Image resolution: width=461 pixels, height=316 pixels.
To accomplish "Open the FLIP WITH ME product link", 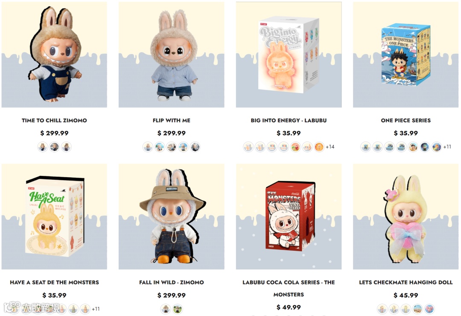I will click(172, 120).
